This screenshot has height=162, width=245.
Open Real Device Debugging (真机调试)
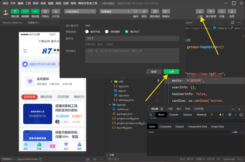point(155,11)
